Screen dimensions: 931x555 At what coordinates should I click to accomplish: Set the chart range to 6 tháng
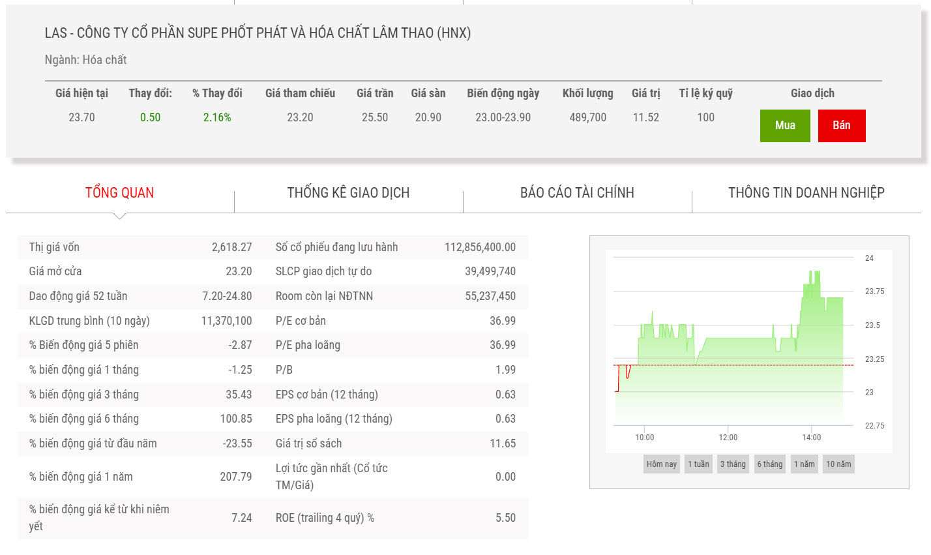[x=769, y=464]
